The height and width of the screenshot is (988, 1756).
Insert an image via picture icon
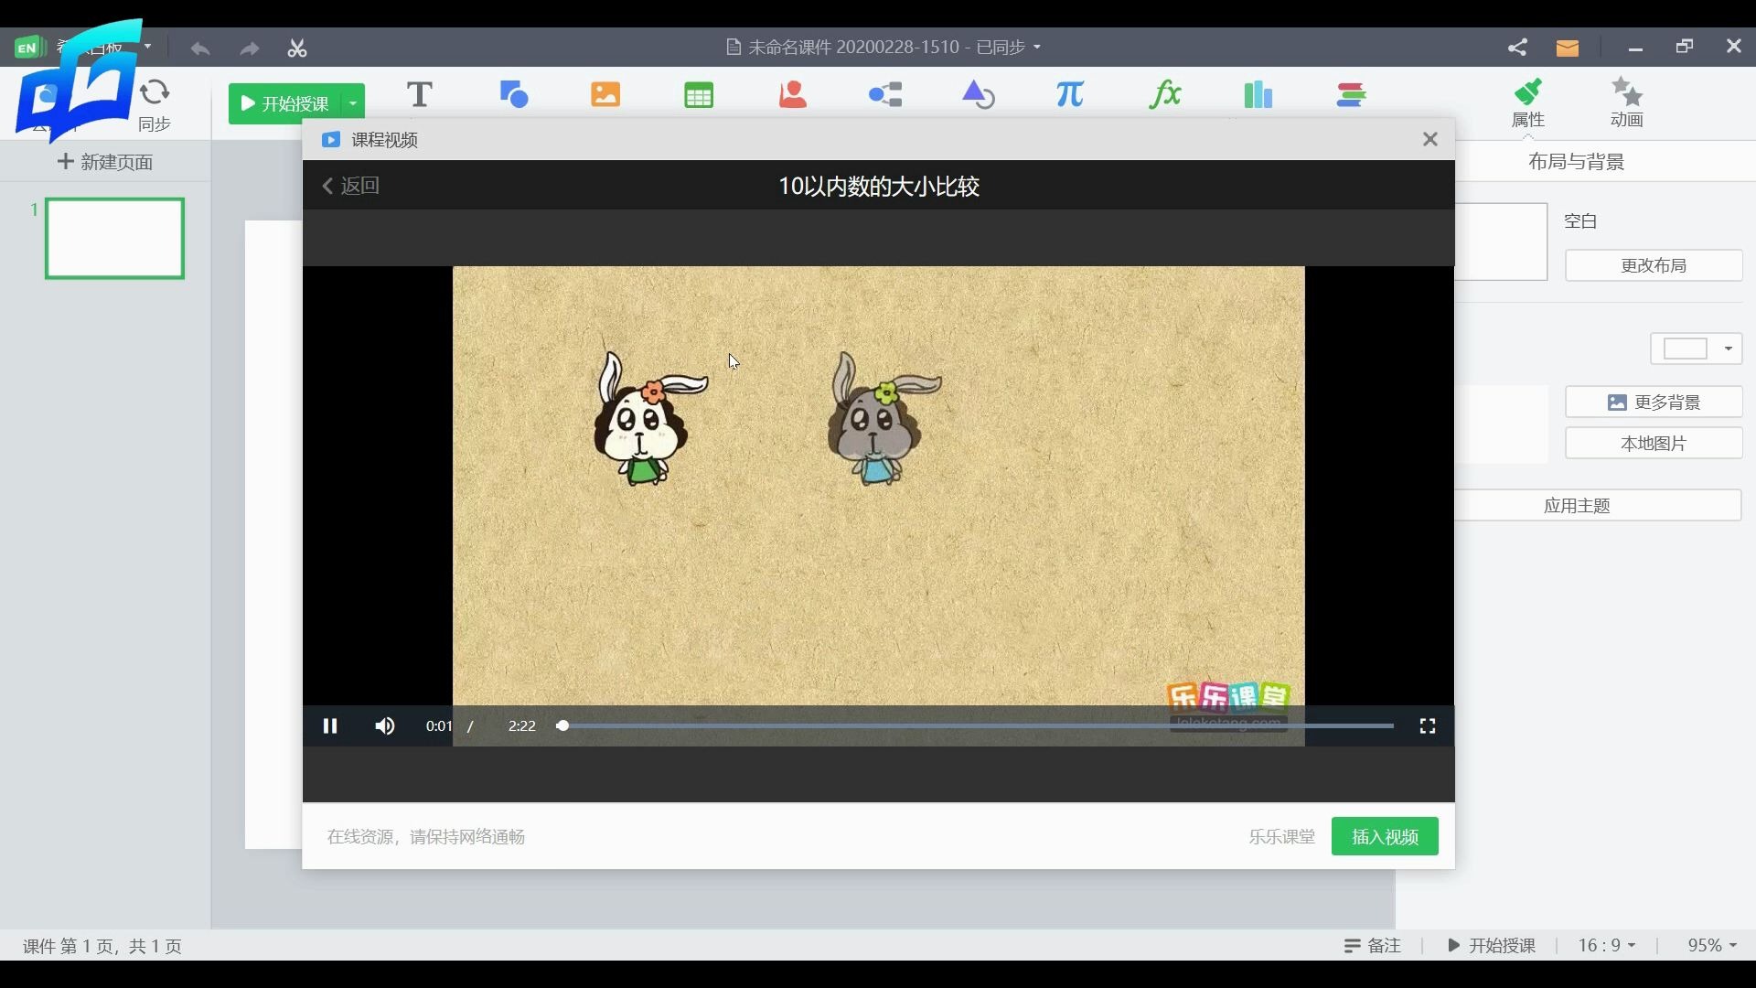605,94
